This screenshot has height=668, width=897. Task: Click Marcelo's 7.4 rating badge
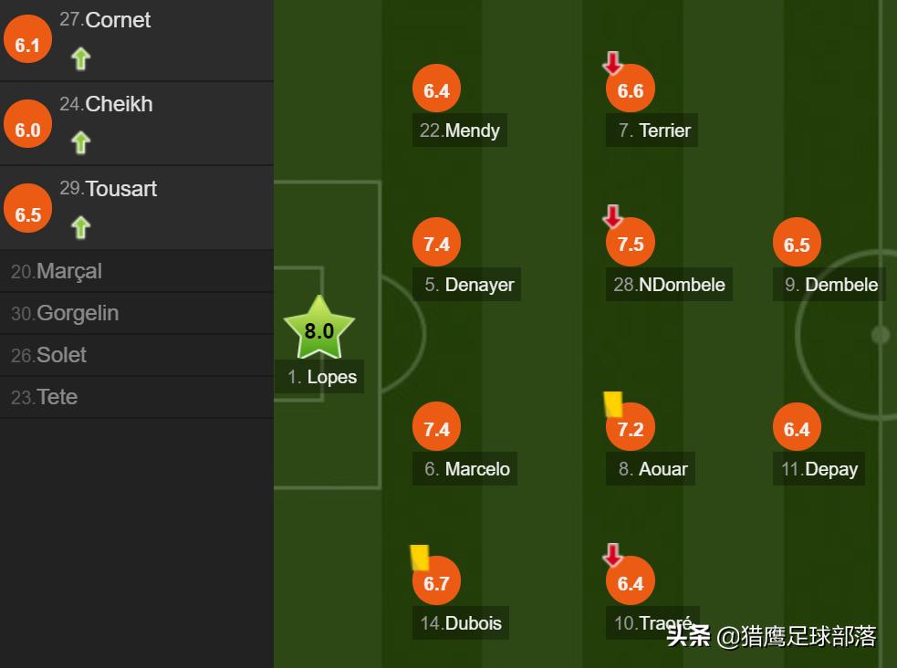click(x=437, y=429)
